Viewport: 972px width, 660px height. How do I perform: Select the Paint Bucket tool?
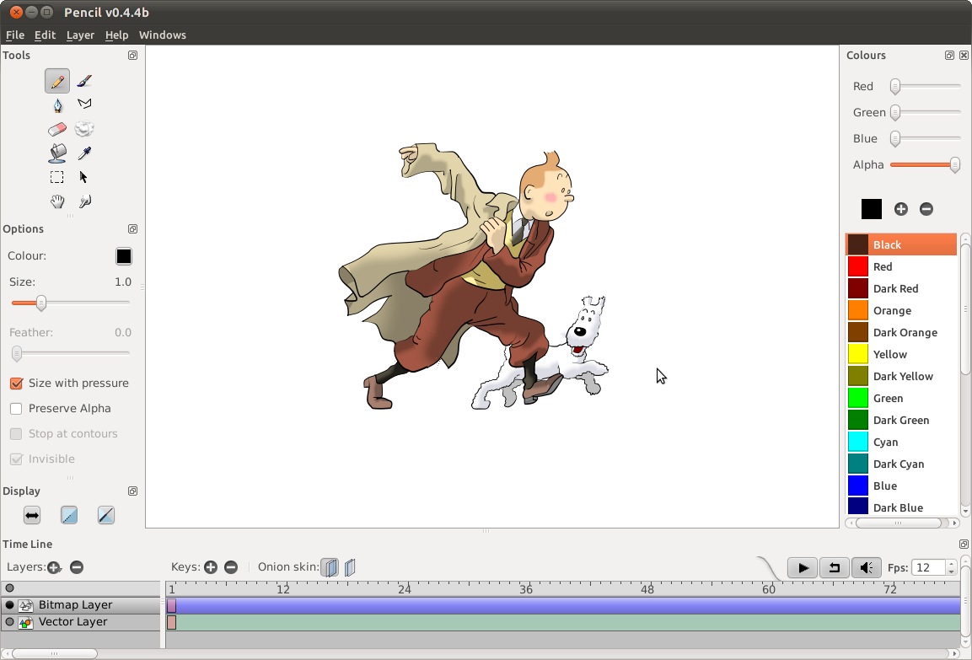57,153
